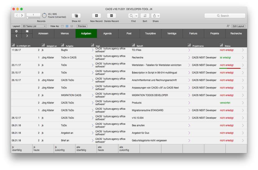
Task: Filter by 'alle zukünftig' button
Action: [x=129, y=149]
